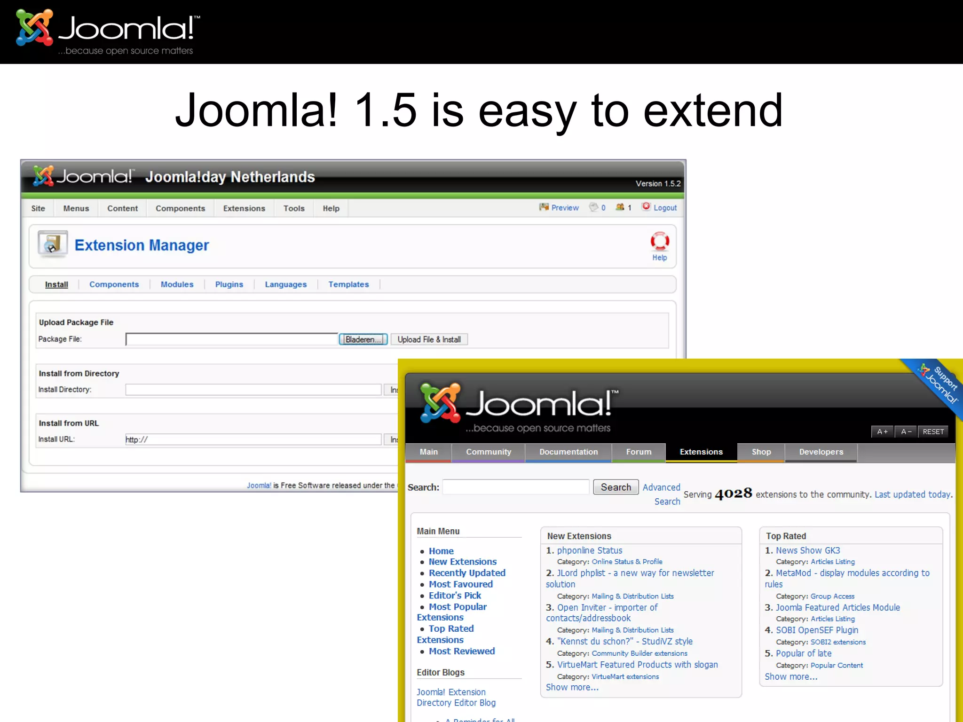Click the Joomla! link in admin footer
963x722 pixels.
259,485
